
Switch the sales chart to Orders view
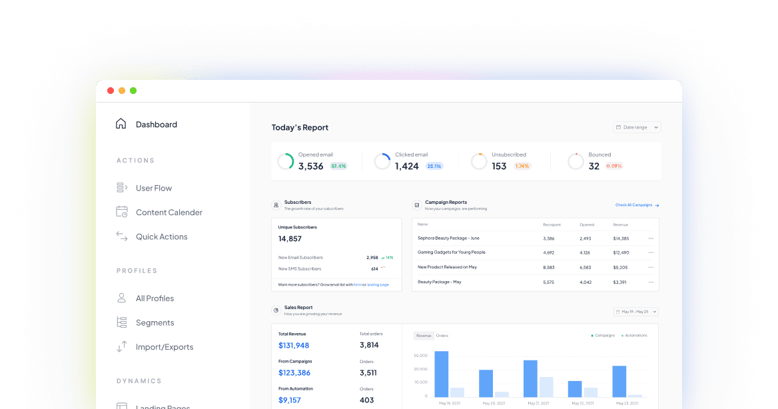click(443, 336)
